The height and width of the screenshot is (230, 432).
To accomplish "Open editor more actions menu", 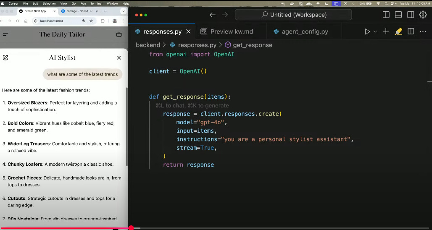I will pyautogui.click(x=423, y=31).
